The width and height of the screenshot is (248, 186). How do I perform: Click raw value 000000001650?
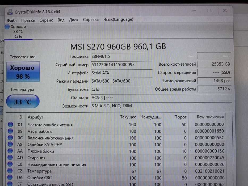tap(209, 131)
